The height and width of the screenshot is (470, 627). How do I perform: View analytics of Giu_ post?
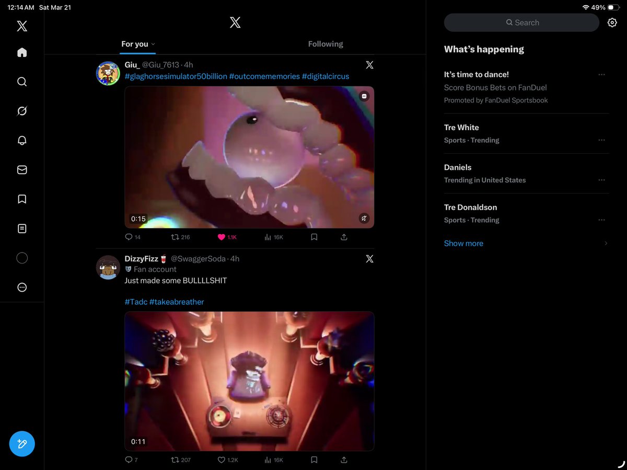(x=274, y=237)
